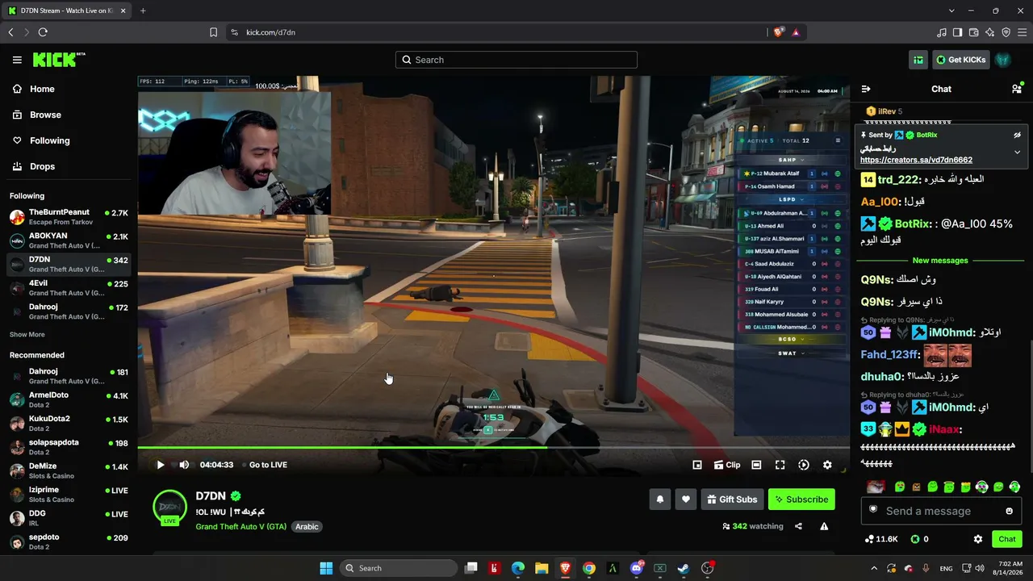View the 11.6K channel points balance

[880, 539]
